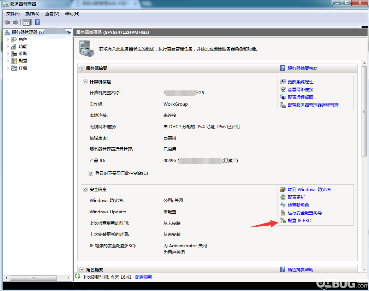This screenshot has width=369, height=291.
Task: Click the 运行安全配置向导 icon
Action: pos(282,213)
